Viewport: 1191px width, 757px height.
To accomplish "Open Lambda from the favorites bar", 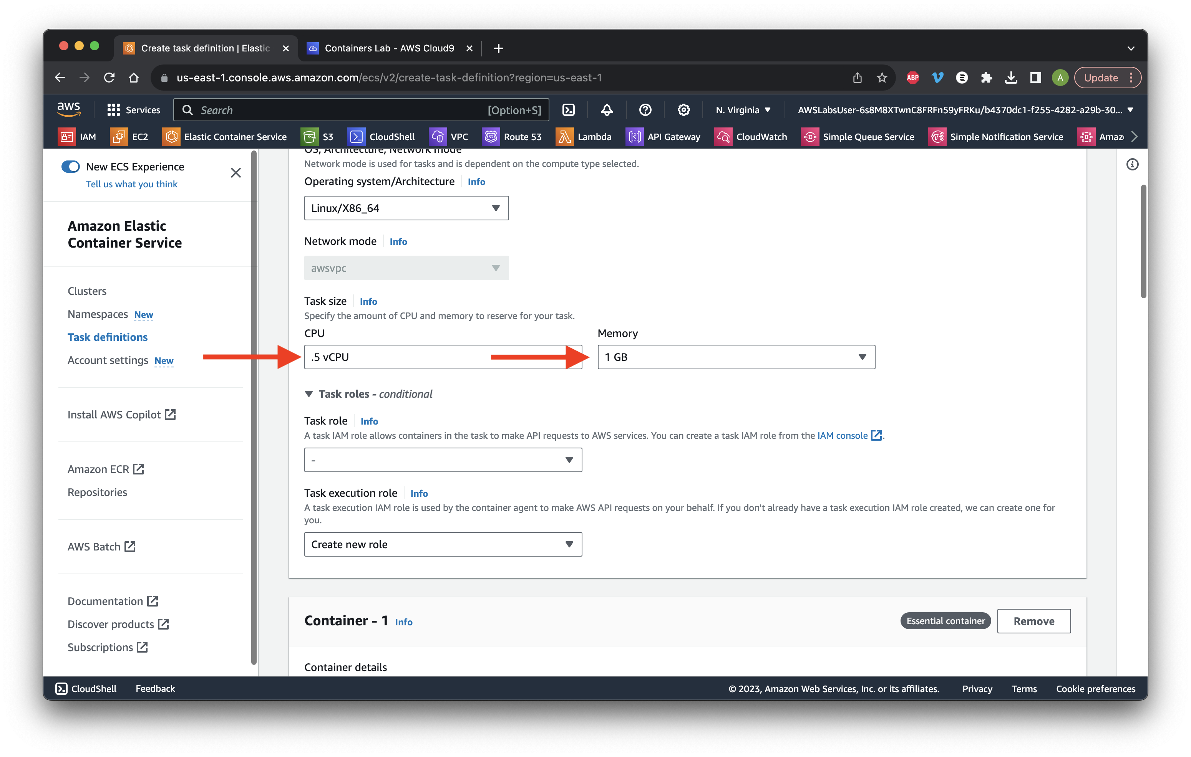I will [x=584, y=137].
